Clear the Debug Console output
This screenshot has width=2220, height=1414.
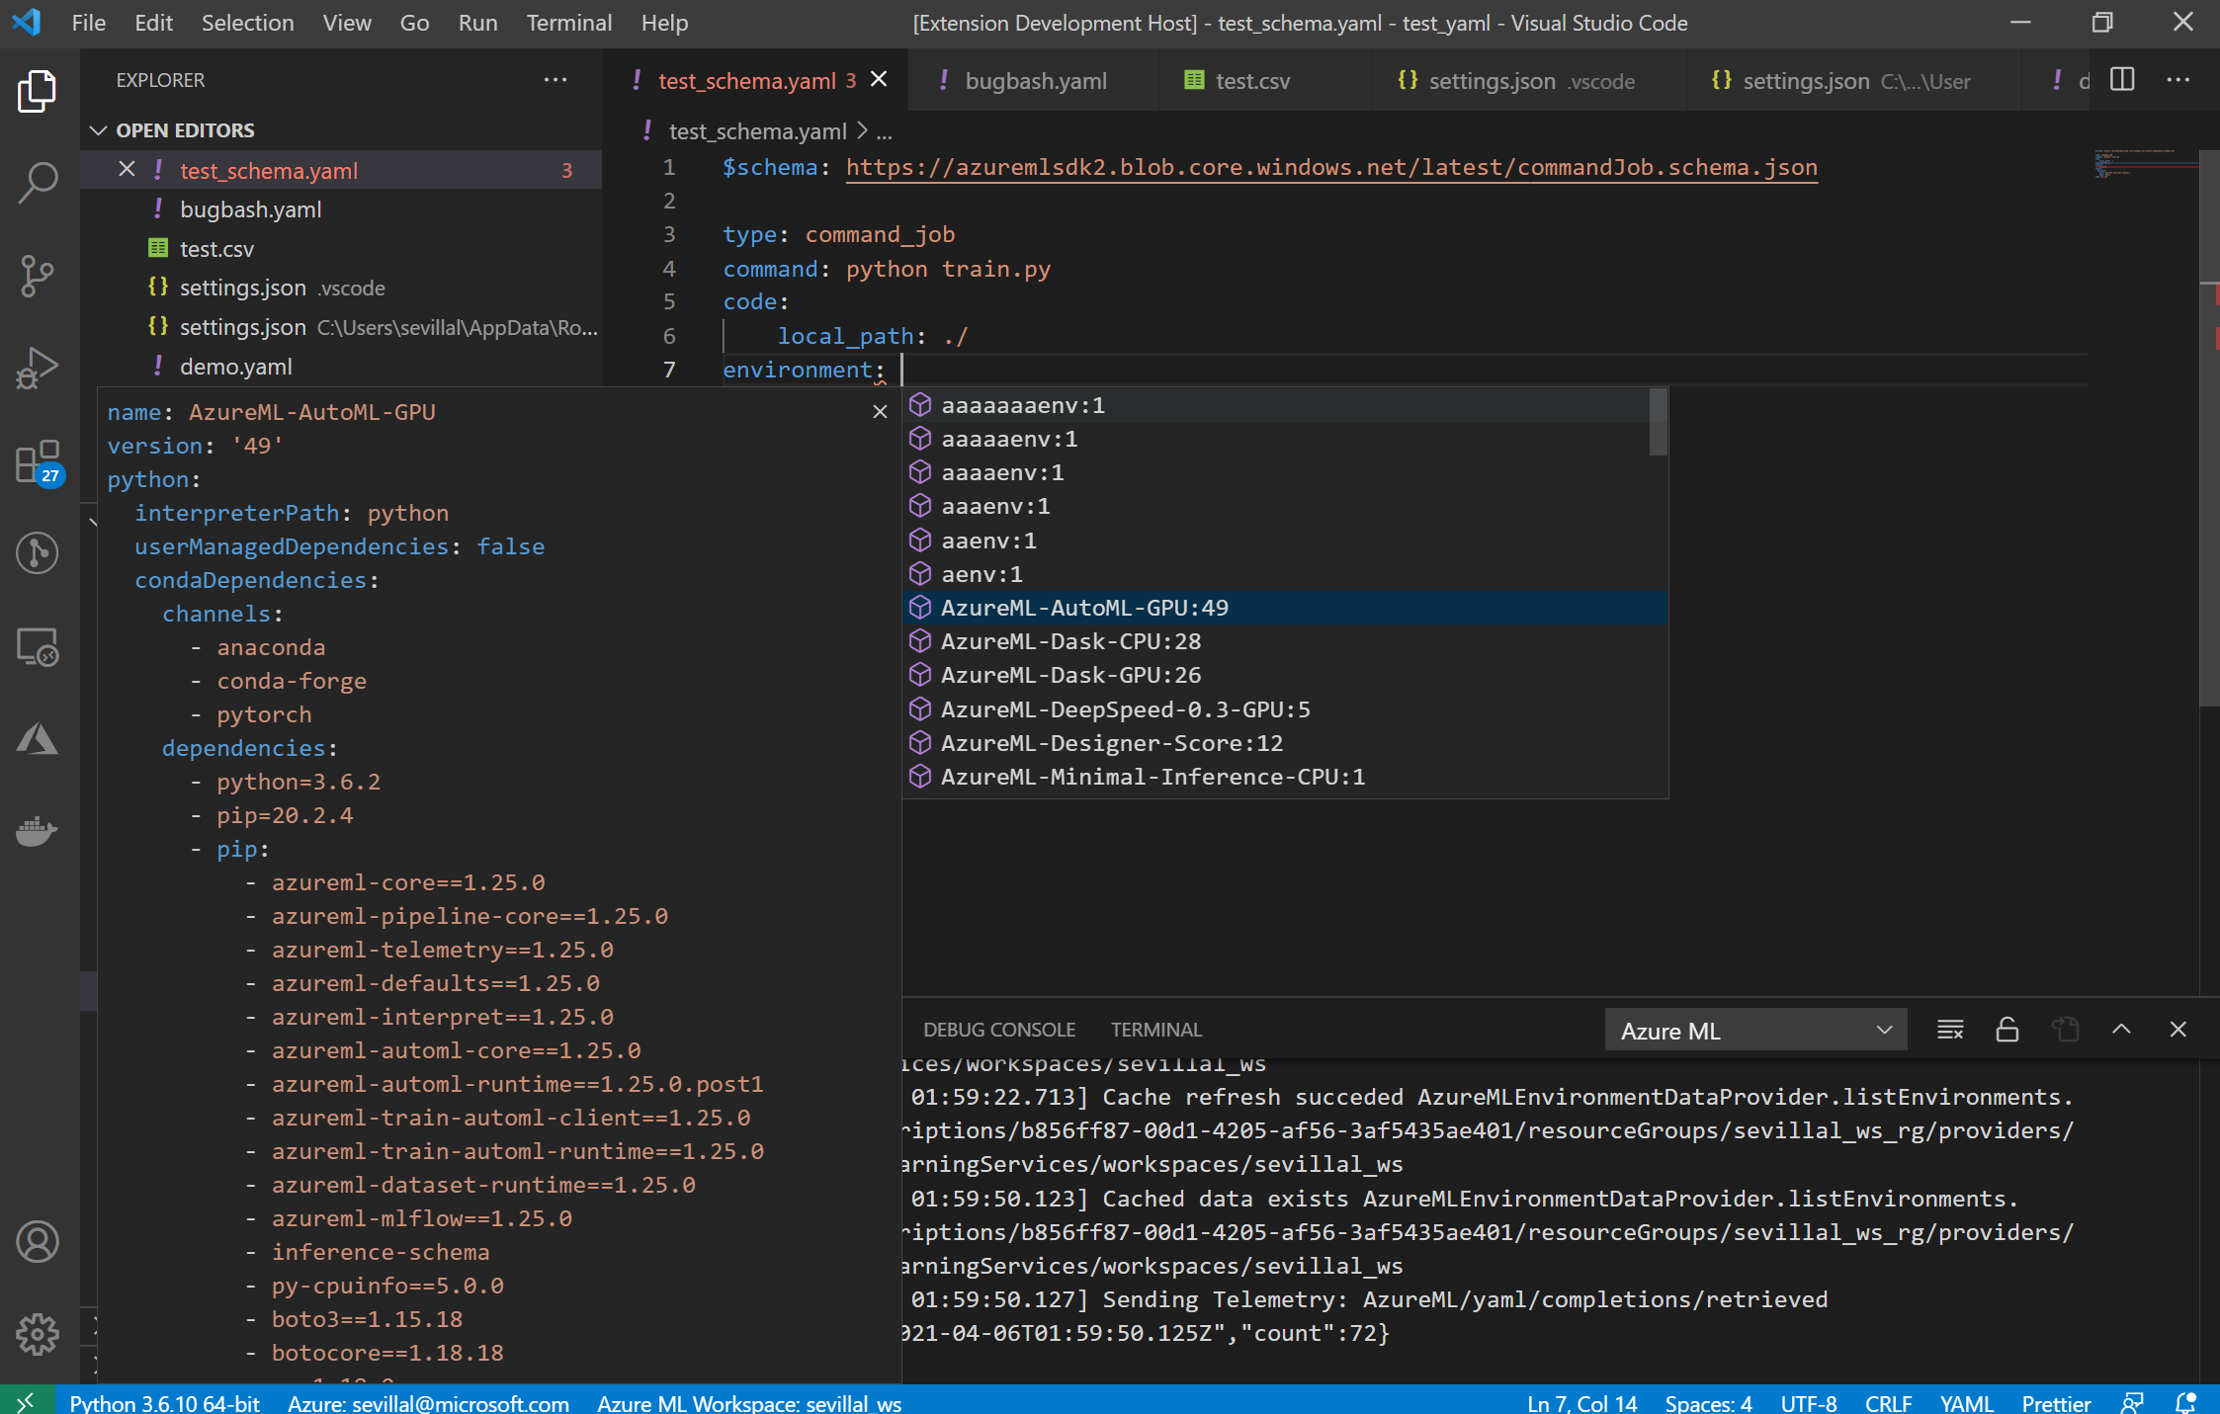(1949, 1029)
